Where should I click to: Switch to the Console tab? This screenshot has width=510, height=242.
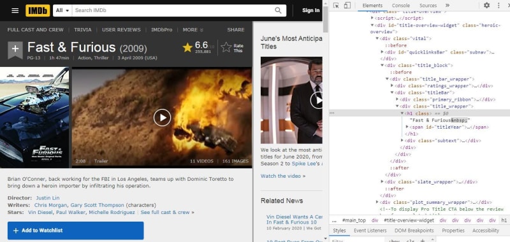click(x=401, y=6)
